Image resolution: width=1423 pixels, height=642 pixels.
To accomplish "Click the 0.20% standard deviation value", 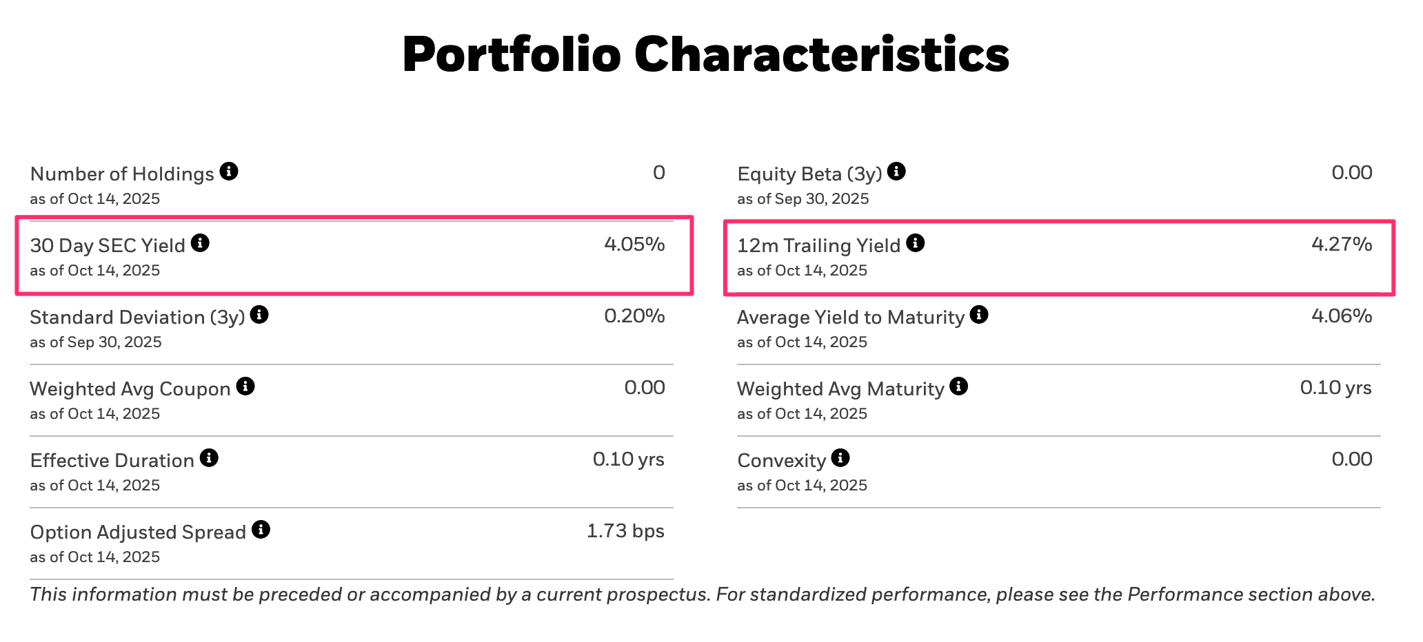I will tap(634, 316).
